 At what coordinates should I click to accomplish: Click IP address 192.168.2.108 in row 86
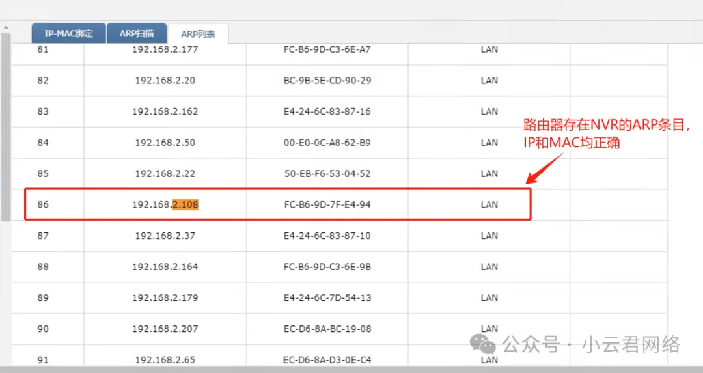pyautogui.click(x=165, y=204)
